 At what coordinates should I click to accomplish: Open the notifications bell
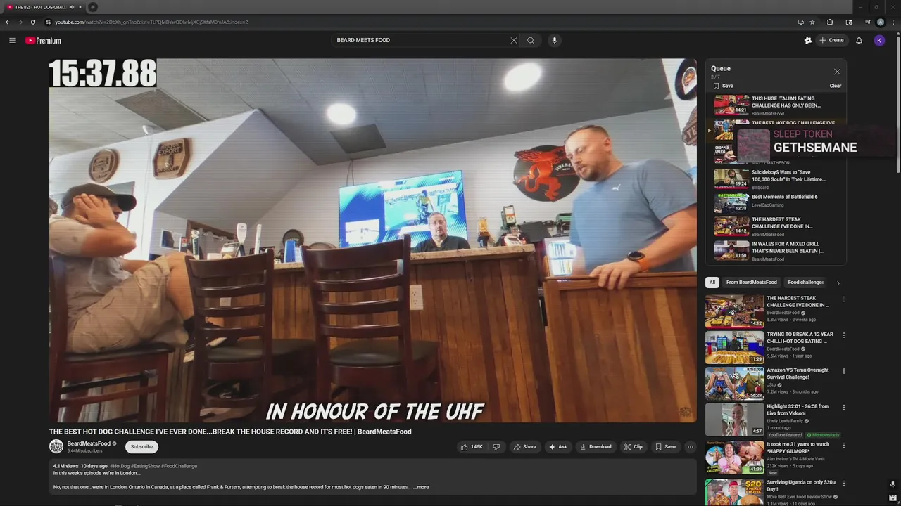pyautogui.click(x=859, y=40)
